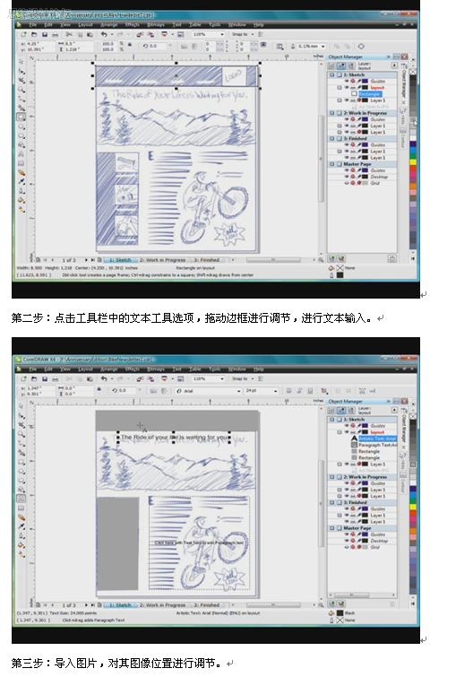Select Shape tool in first screenshot's toolbox
The height and width of the screenshot is (677, 456).
22,71
